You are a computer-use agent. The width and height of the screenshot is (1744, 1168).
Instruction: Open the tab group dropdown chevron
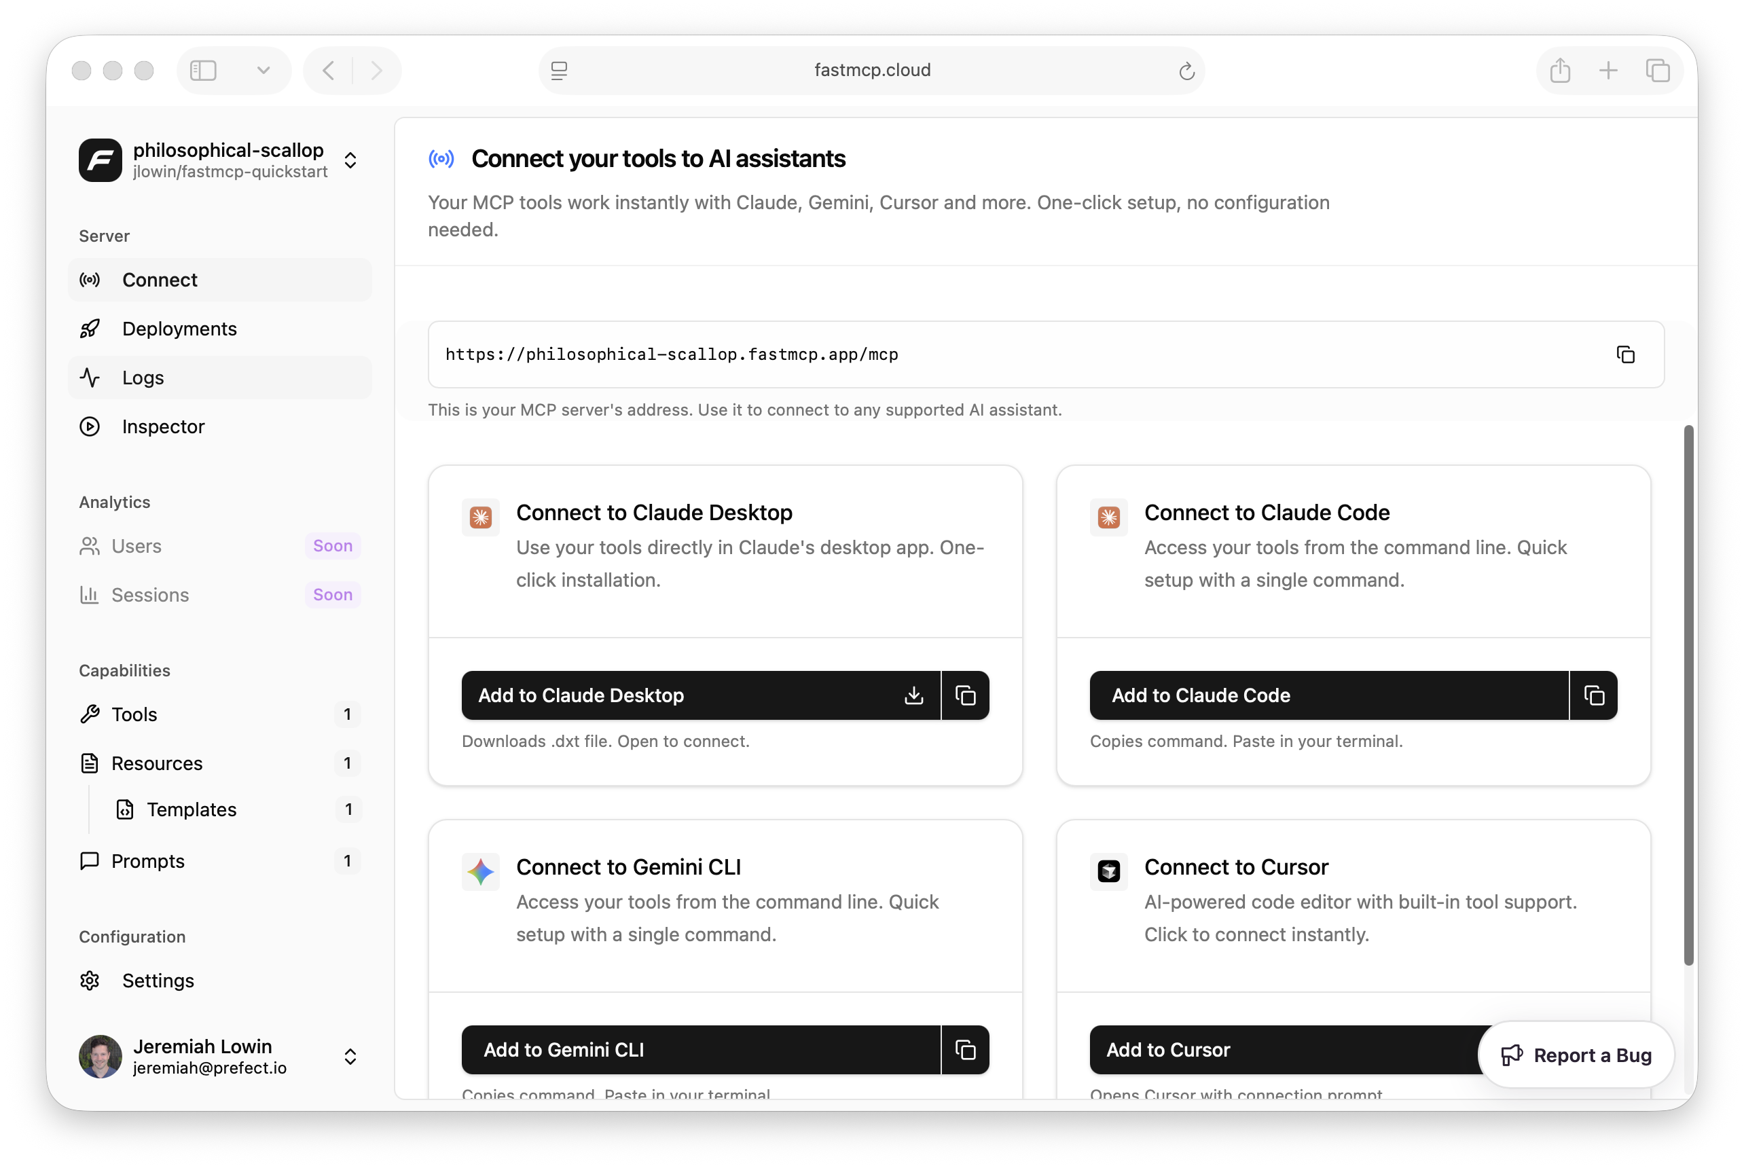(264, 70)
